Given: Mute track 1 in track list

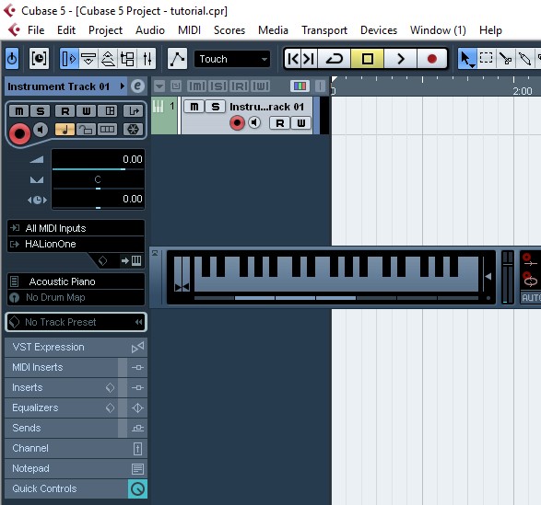Looking at the screenshot, I should pyautogui.click(x=194, y=107).
